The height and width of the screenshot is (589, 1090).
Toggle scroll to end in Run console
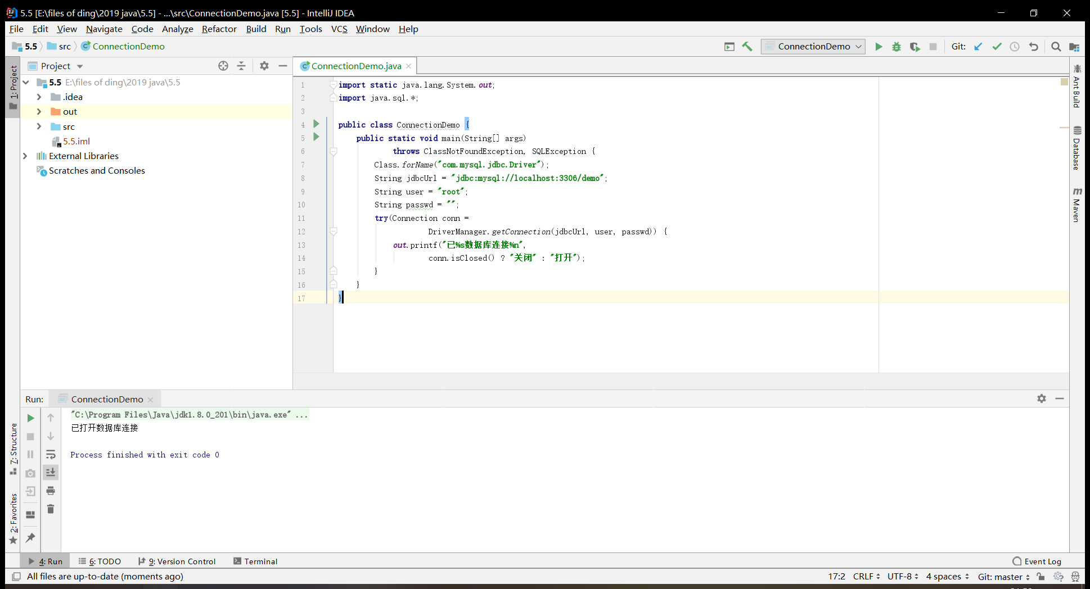51,472
